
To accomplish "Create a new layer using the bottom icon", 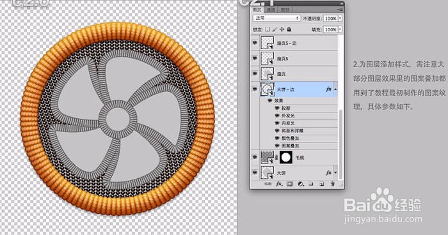I will [x=322, y=185].
